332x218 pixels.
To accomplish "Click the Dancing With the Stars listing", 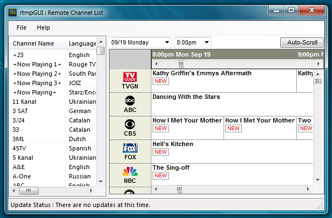I will [x=232, y=104].
